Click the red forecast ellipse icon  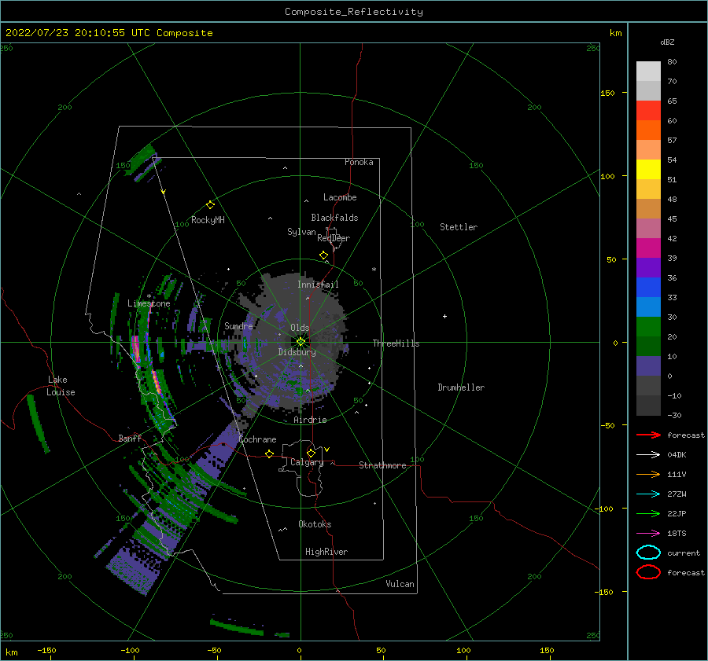click(x=648, y=572)
